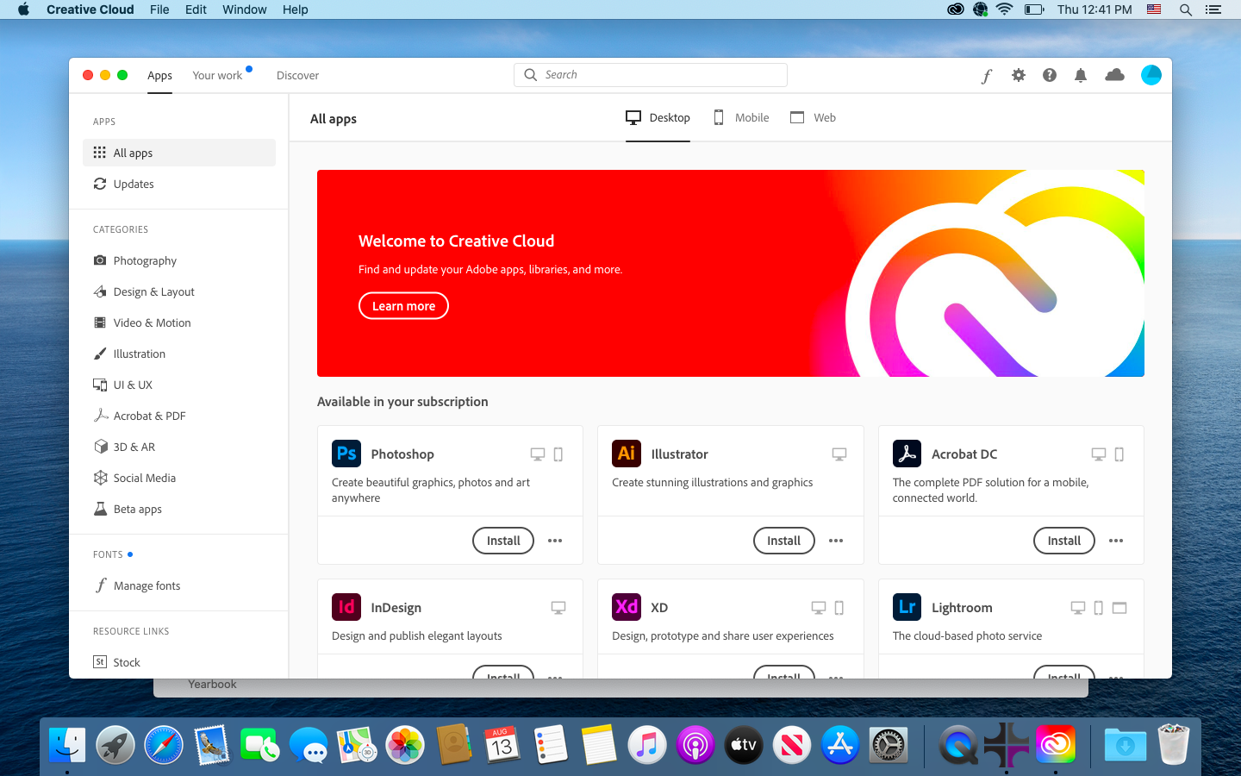Screen dimensions: 1241x776
Task: Open the Window menu
Action: tap(245, 9)
